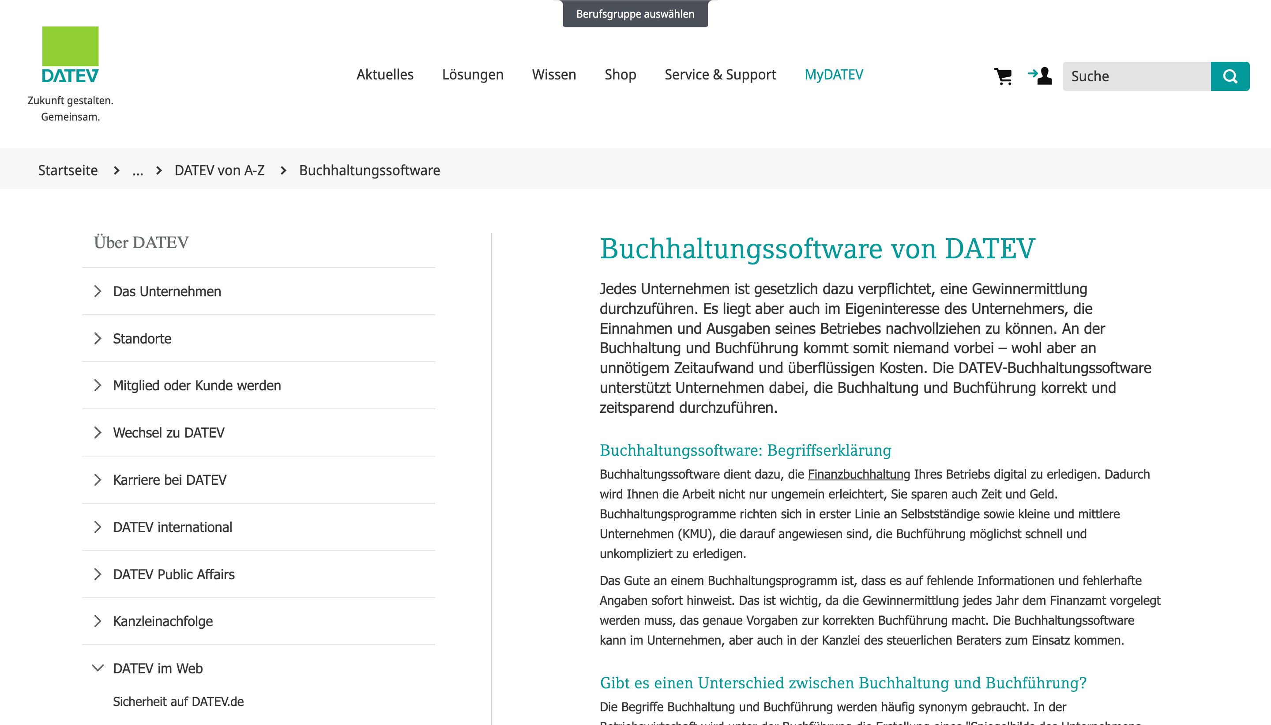Collapse the DATEV im Web chevron
Image resolution: width=1271 pixels, height=725 pixels.
click(x=98, y=668)
